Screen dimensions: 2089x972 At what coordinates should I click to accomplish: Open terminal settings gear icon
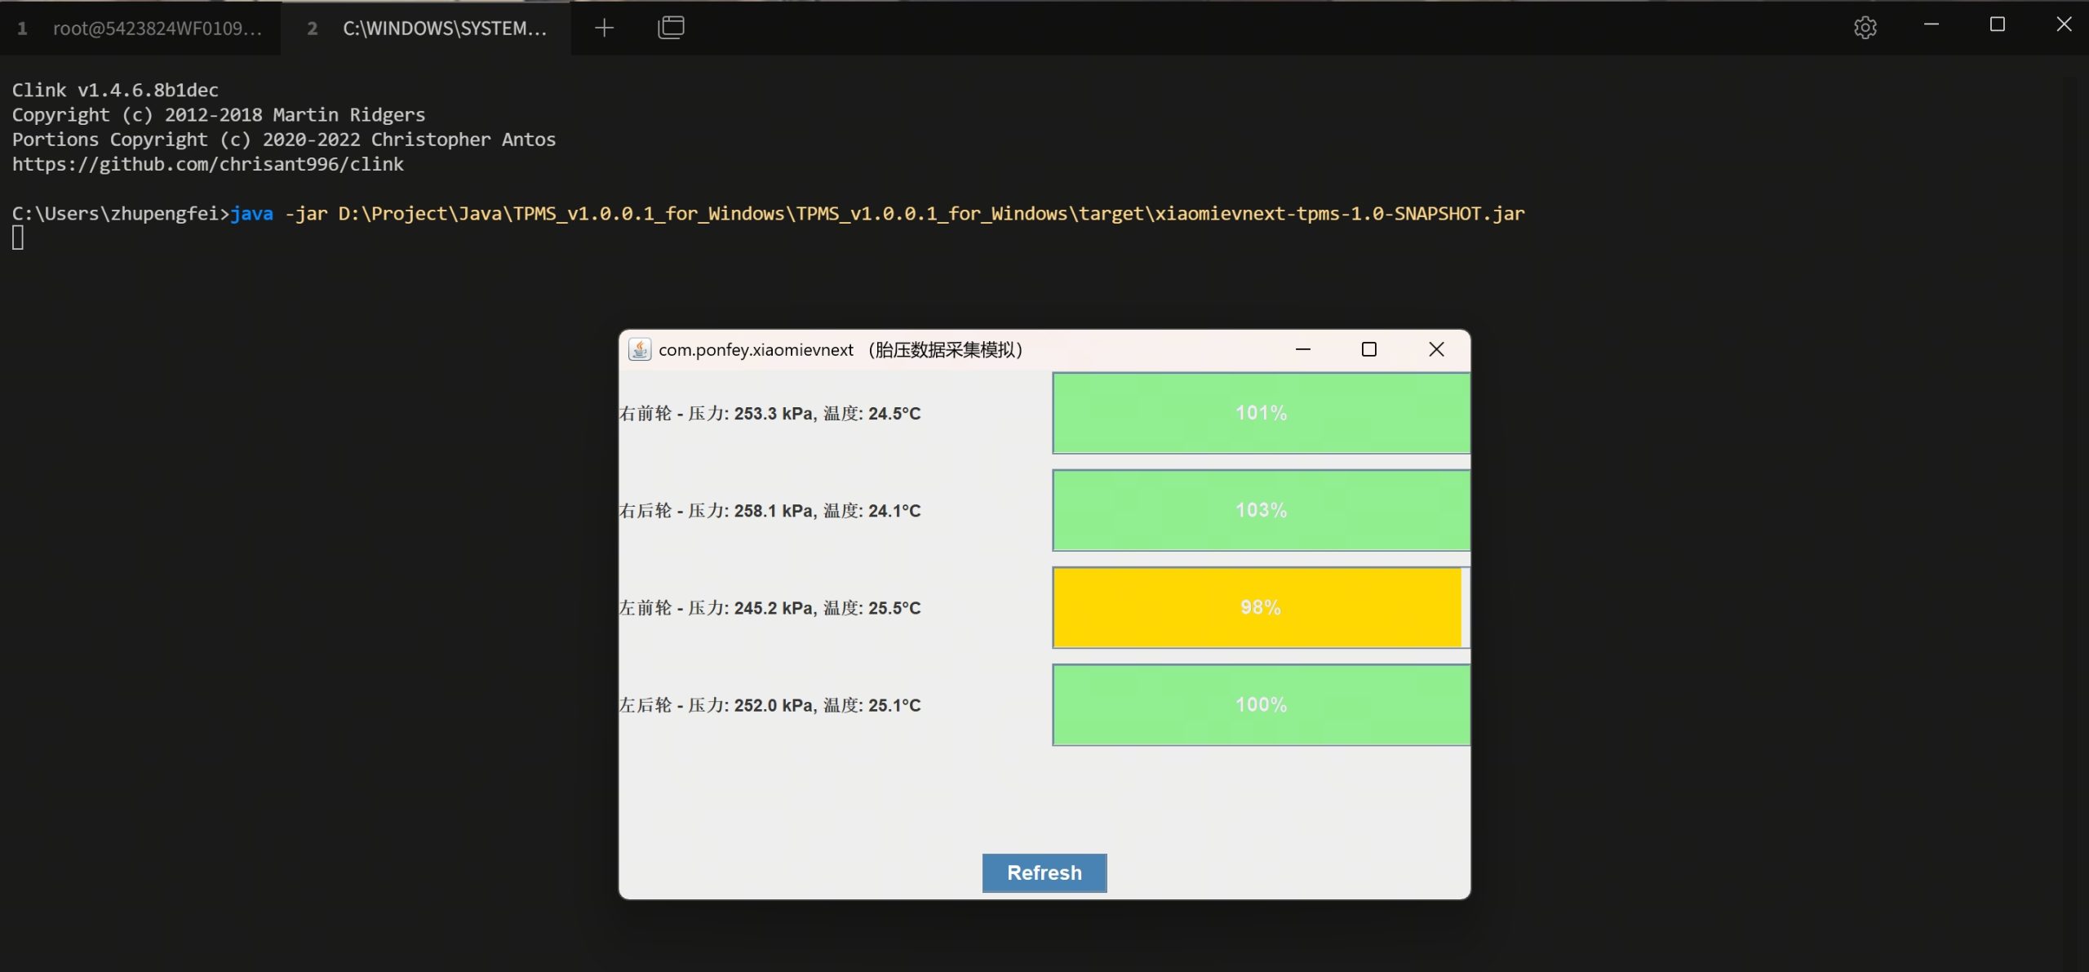pyautogui.click(x=1865, y=28)
